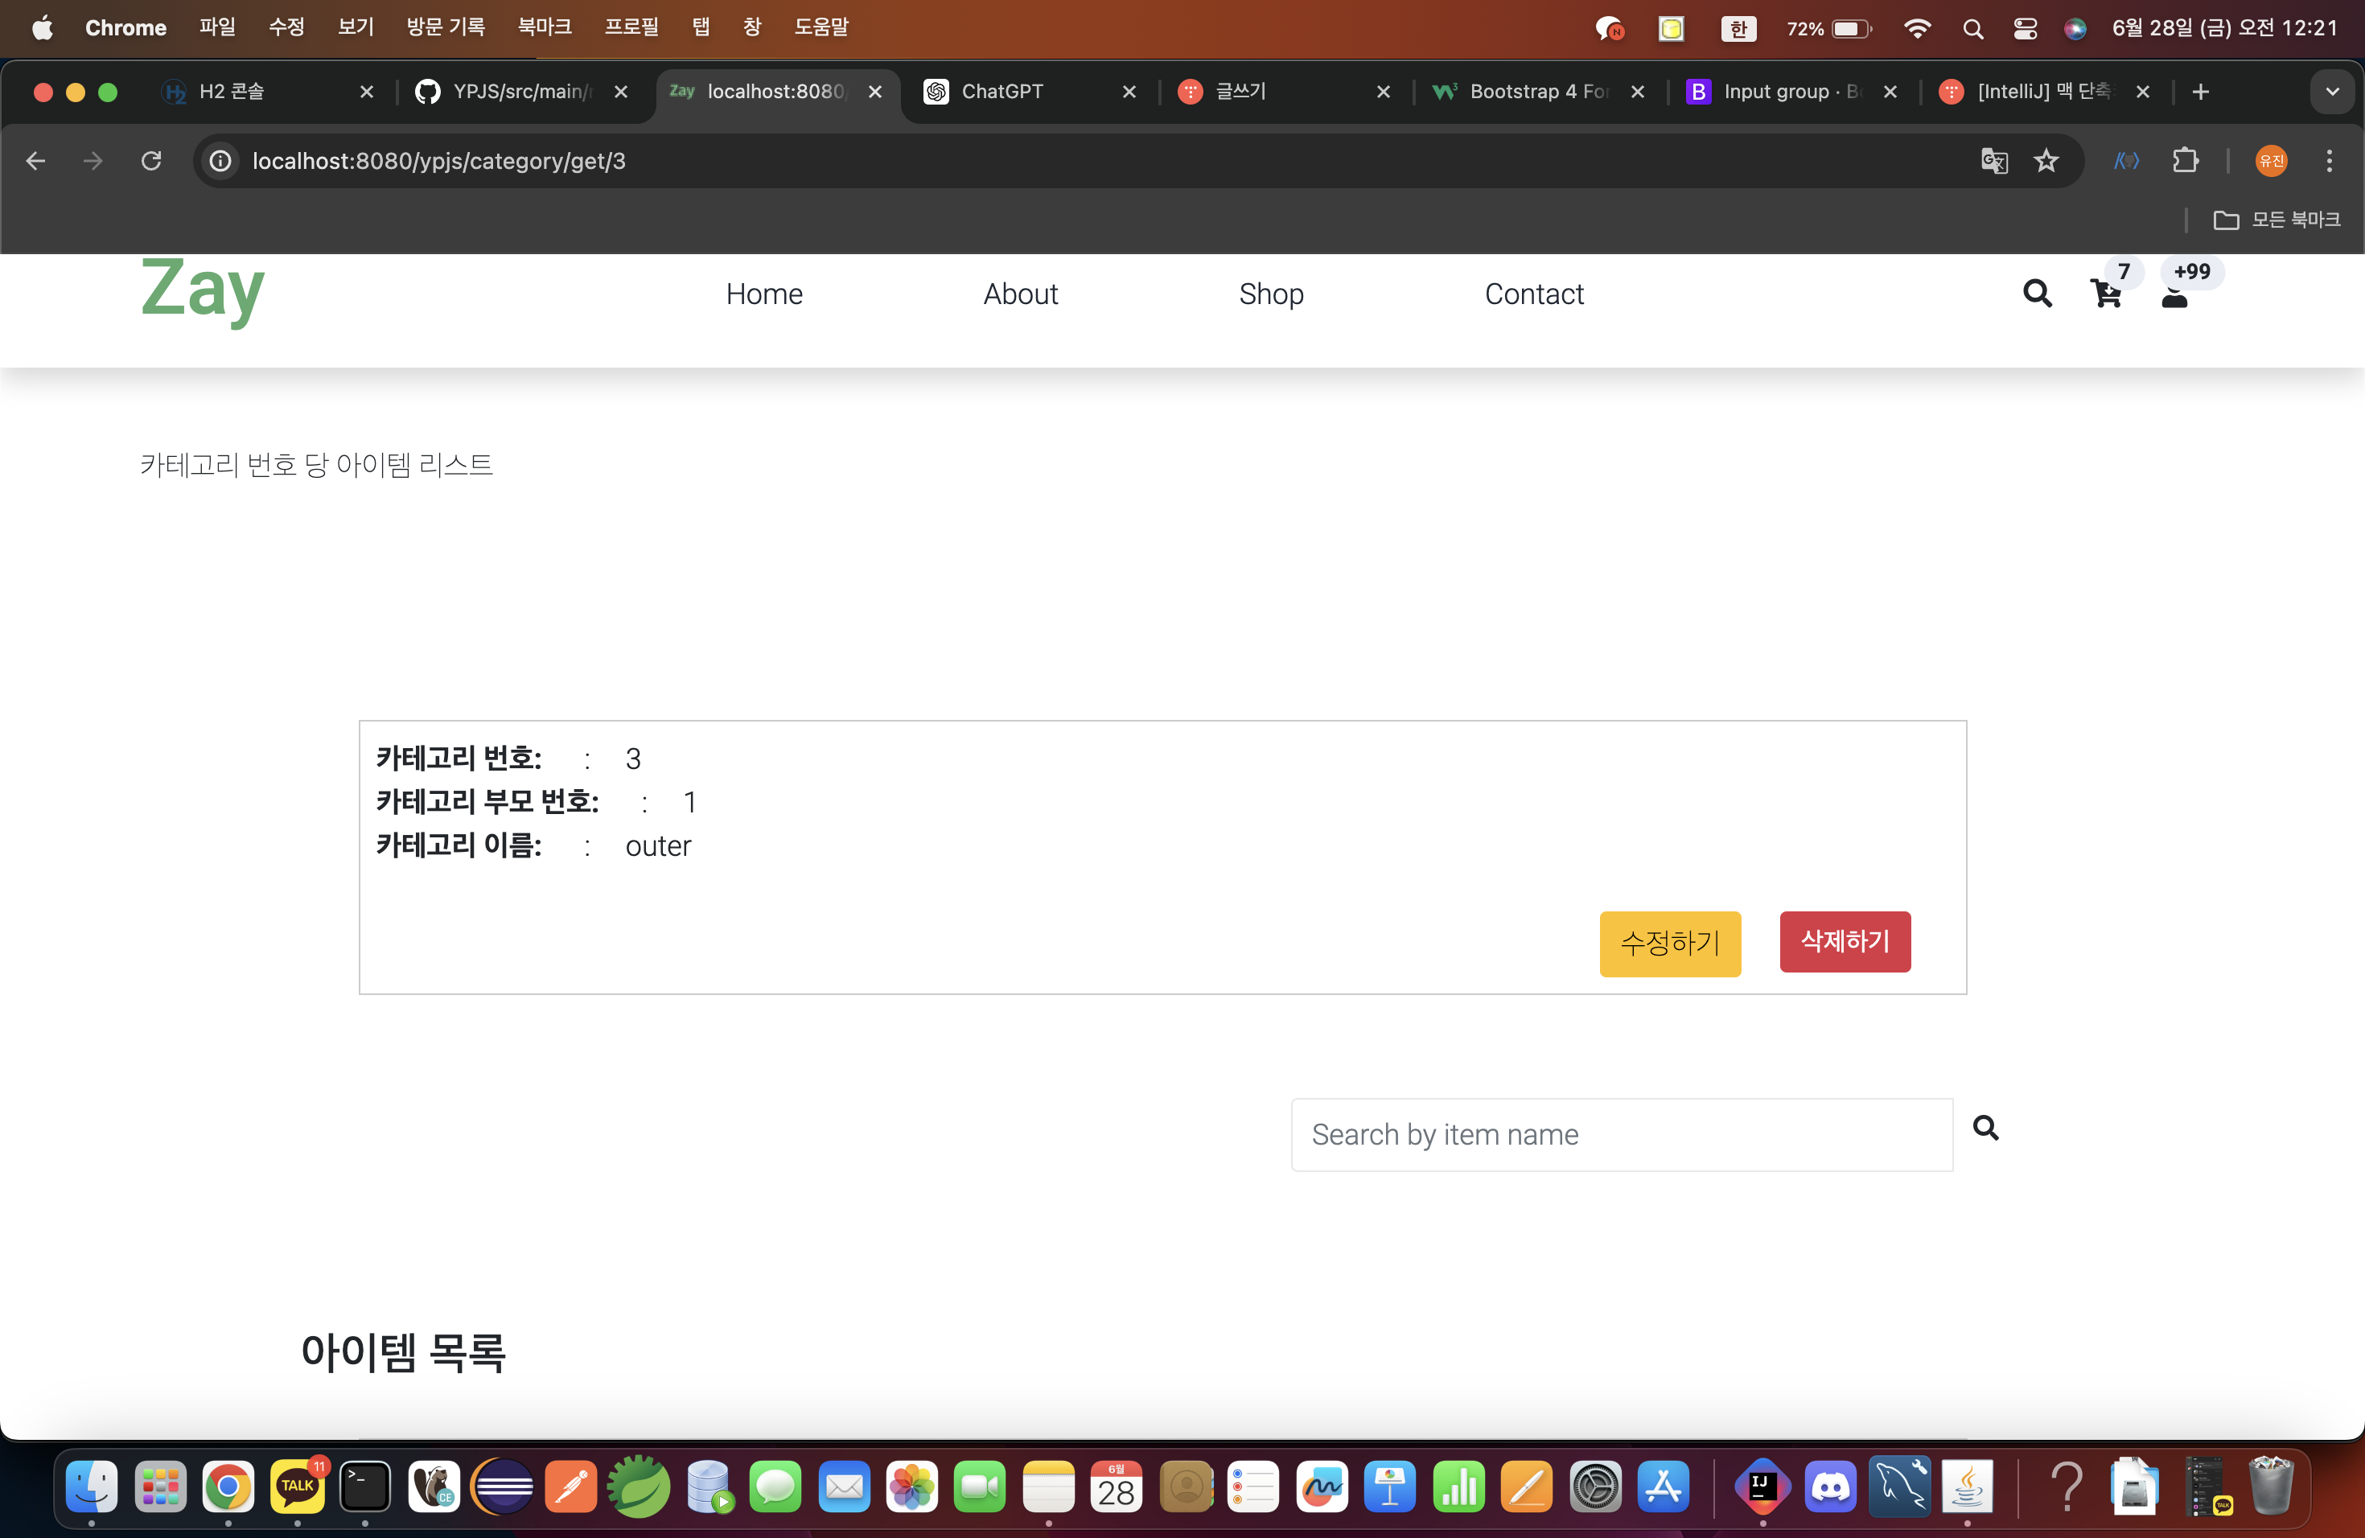This screenshot has height=1538, width=2365.
Task: Open the About nav link
Action: (1021, 294)
